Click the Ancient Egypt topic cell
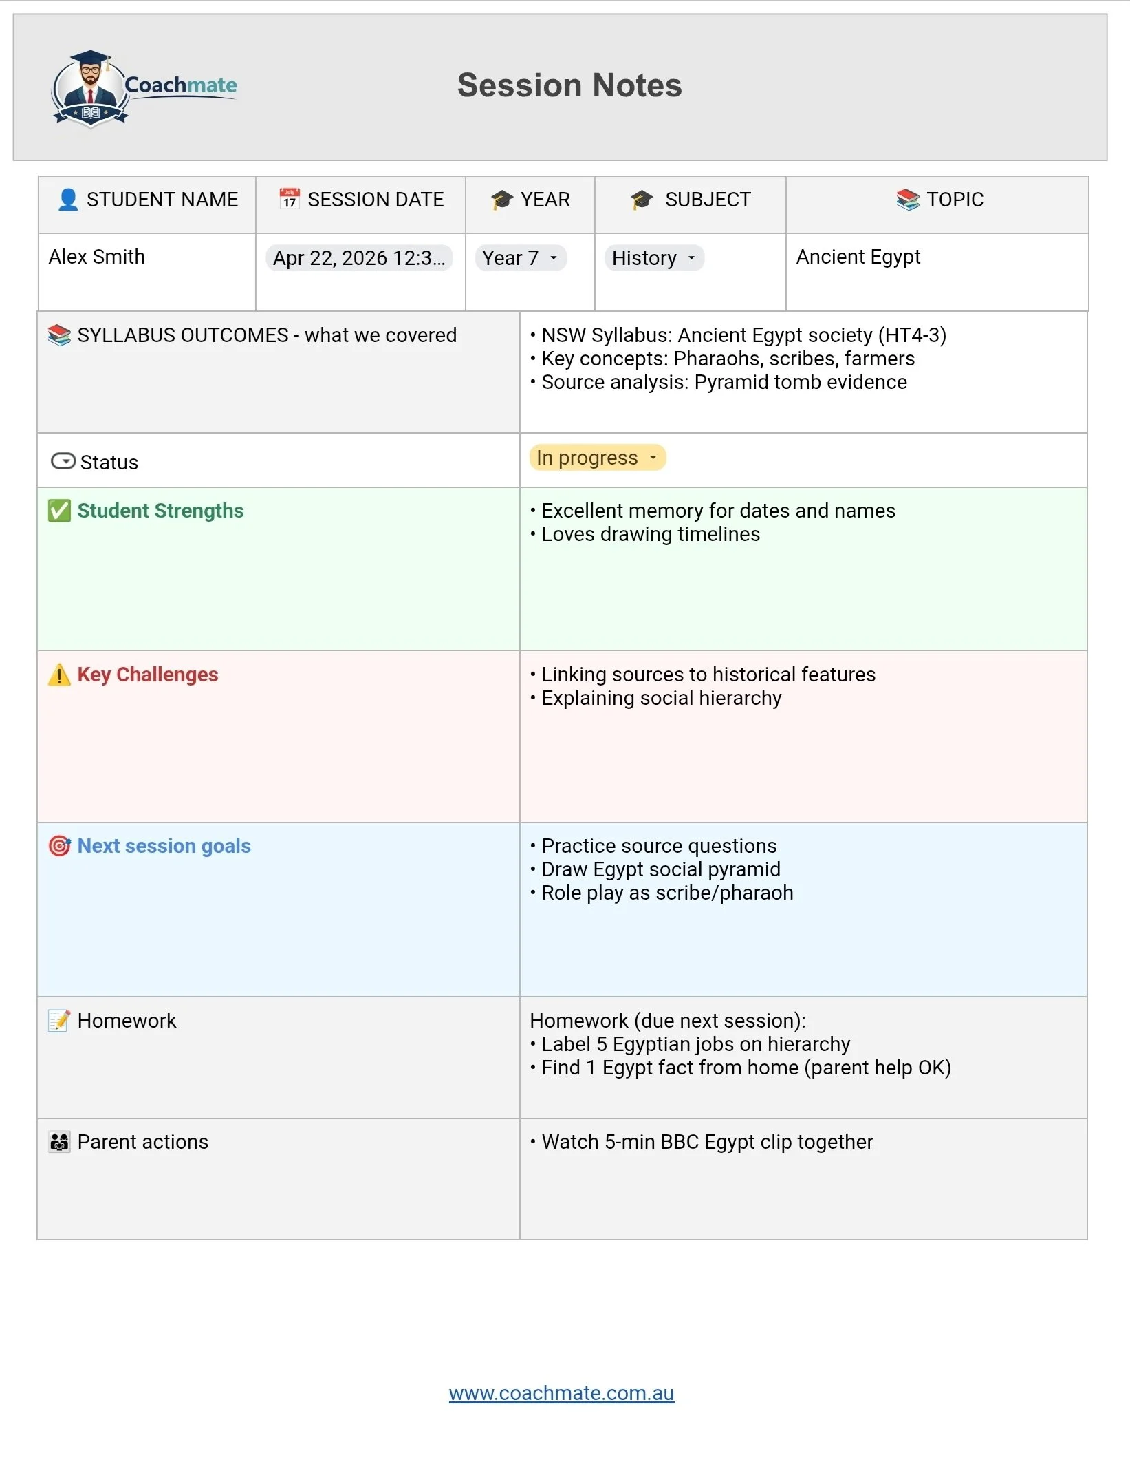 click(937, 272)
